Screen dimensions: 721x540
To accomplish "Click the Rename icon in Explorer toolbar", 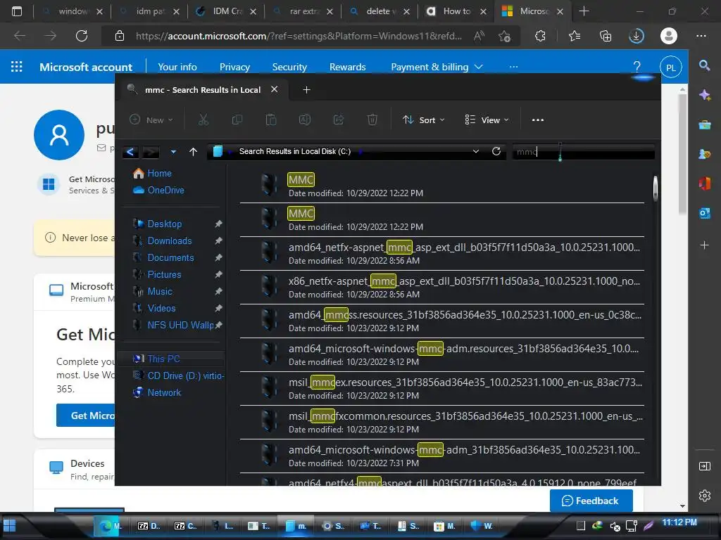I will (x=305, y=120).
